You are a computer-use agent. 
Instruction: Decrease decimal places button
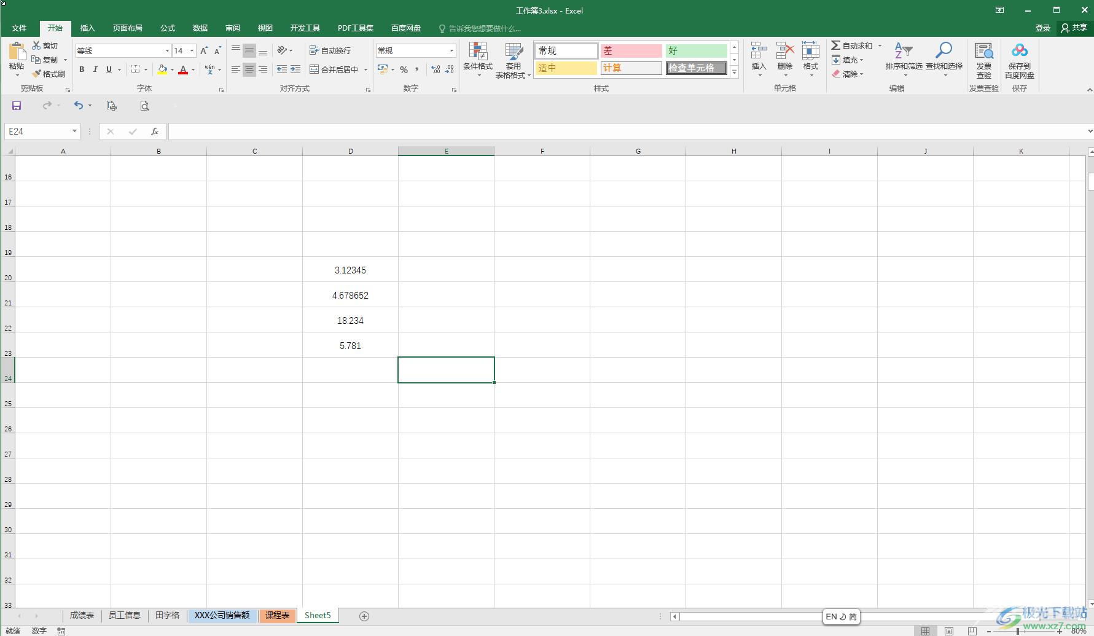tap(450, 69)
